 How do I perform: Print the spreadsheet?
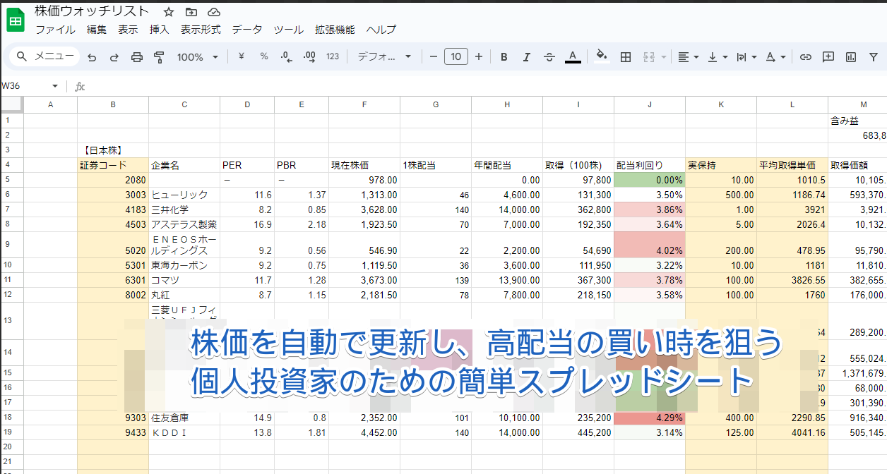coord(136,56)
